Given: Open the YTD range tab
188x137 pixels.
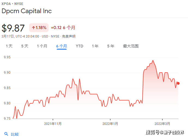Looking at the screenshot, I should [x=79, y=46].
